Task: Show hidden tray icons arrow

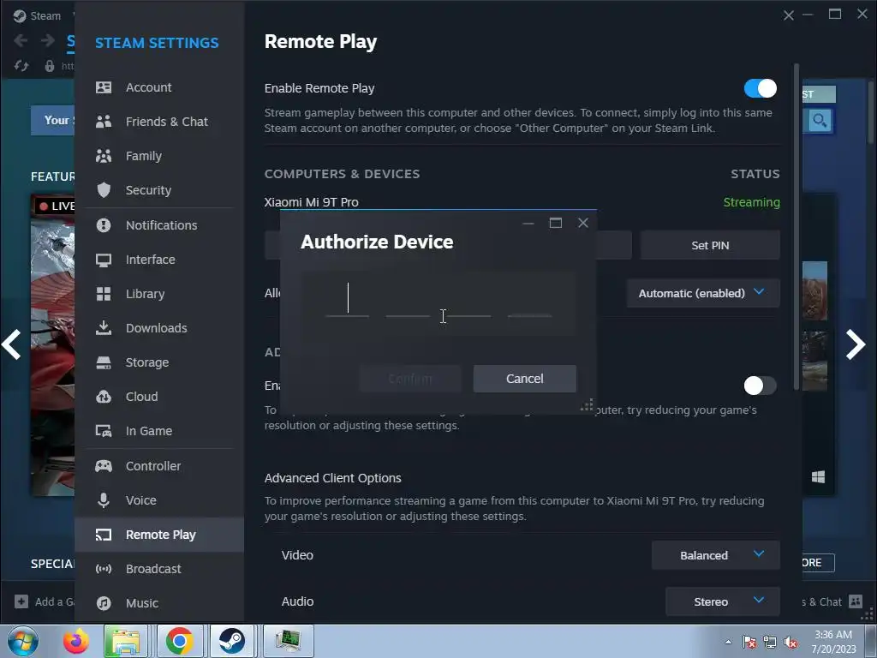Action: 728,642
